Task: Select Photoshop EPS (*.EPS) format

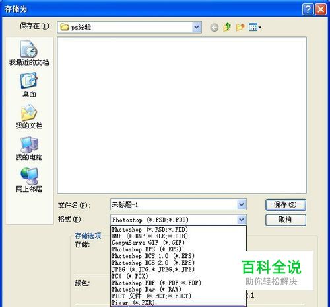Action: point(178,249)
